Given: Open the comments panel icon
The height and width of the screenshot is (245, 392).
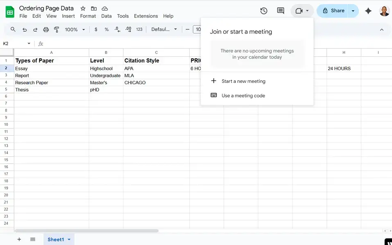Looking at the screenshot, I should coord(281,11).
